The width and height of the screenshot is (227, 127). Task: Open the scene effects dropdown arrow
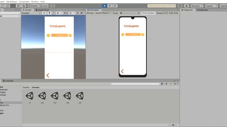tap(61, 13)
